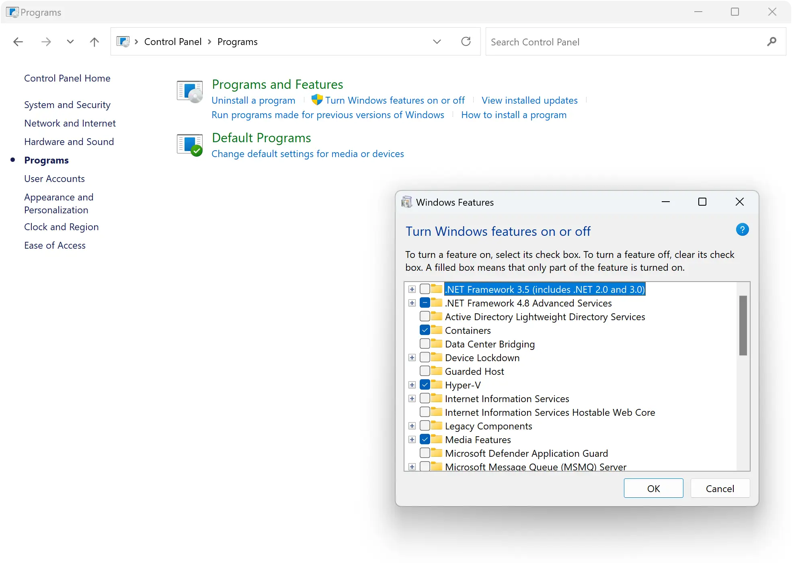This screenshot has height=564, width=792.
Task: Expand the Hyper-V node
Action: coord(412,385)
